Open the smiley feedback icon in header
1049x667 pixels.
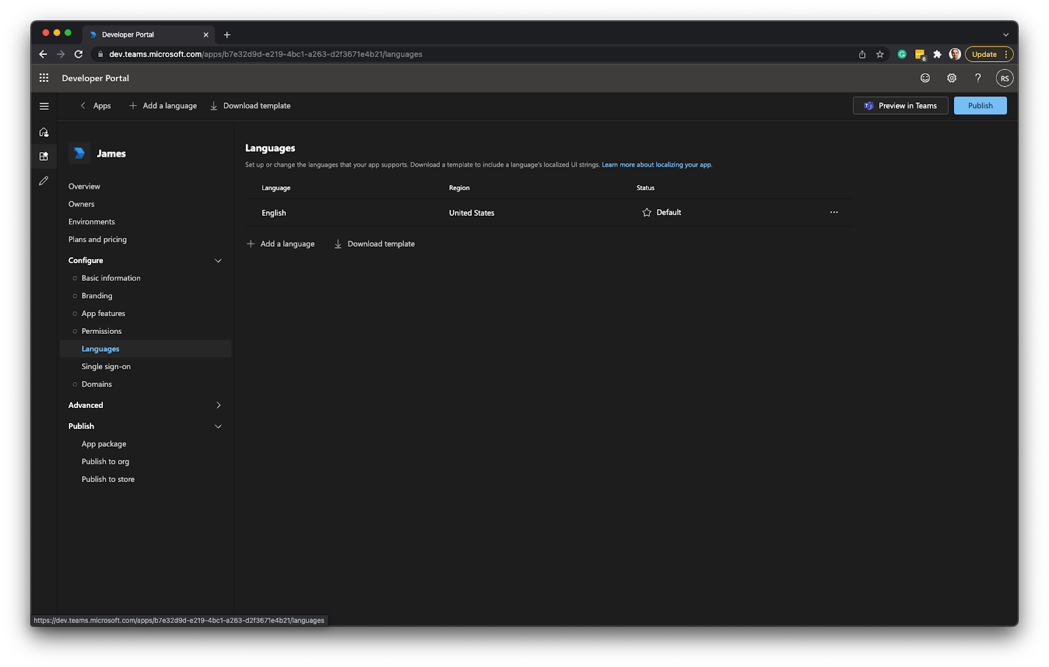[924, 77]
